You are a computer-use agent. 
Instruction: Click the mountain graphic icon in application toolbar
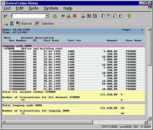(x=6, y=24)
